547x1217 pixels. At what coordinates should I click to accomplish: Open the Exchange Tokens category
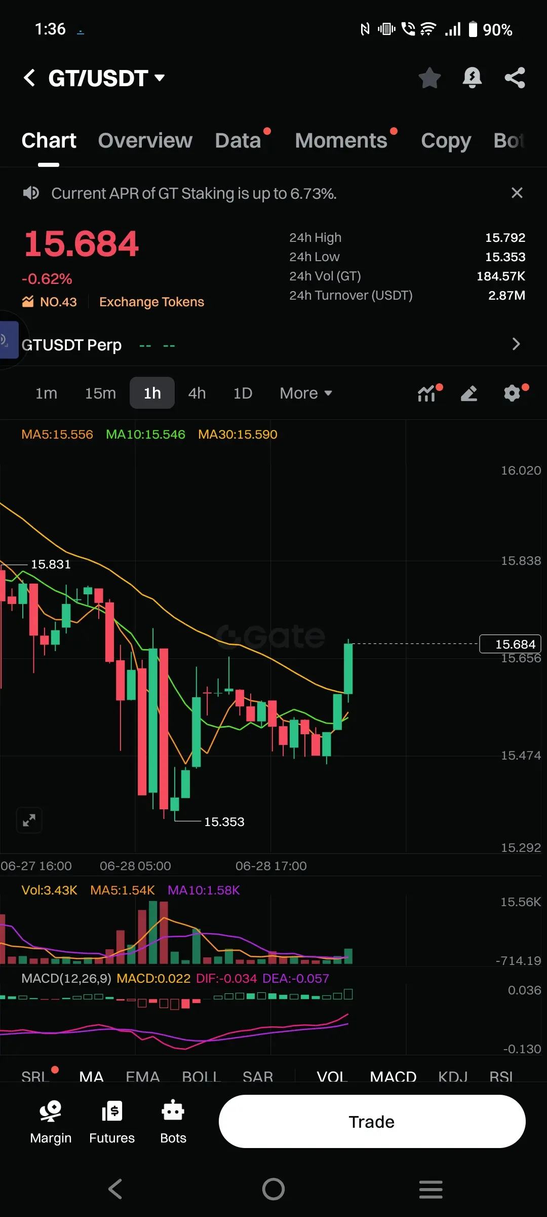click(151, 302)
